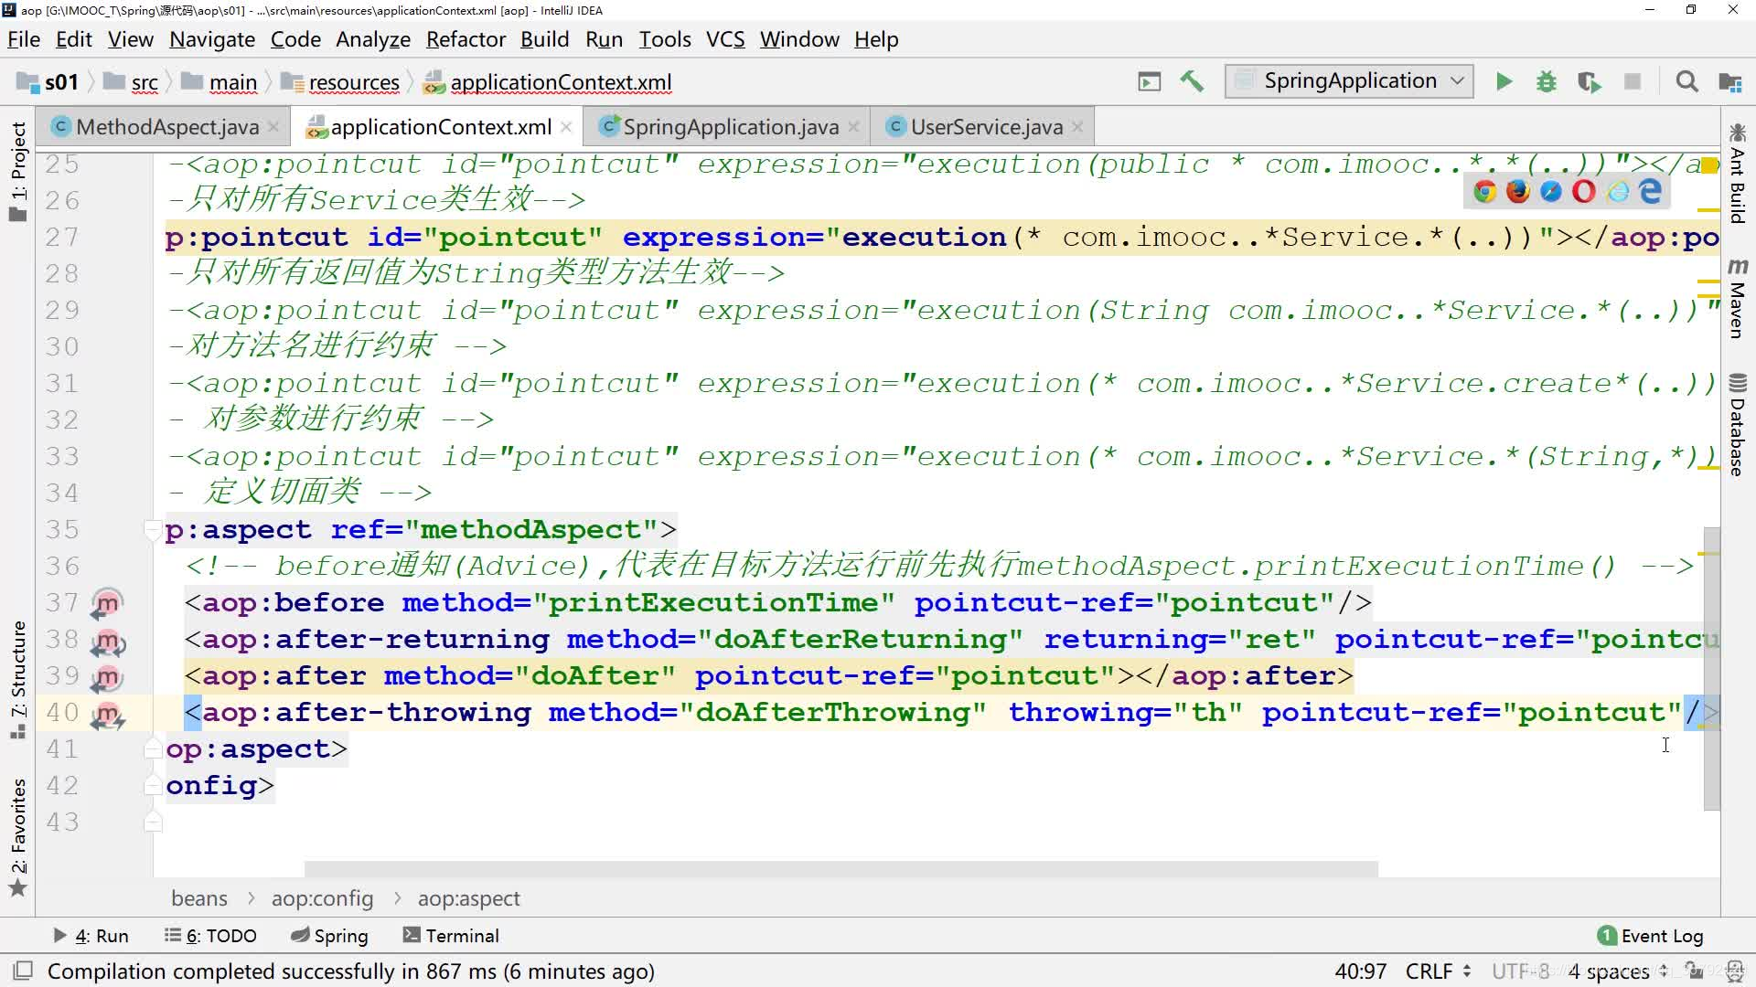Toggle the Database tool window
The image size is (1756, 987).
click(x=1738, y=425)
